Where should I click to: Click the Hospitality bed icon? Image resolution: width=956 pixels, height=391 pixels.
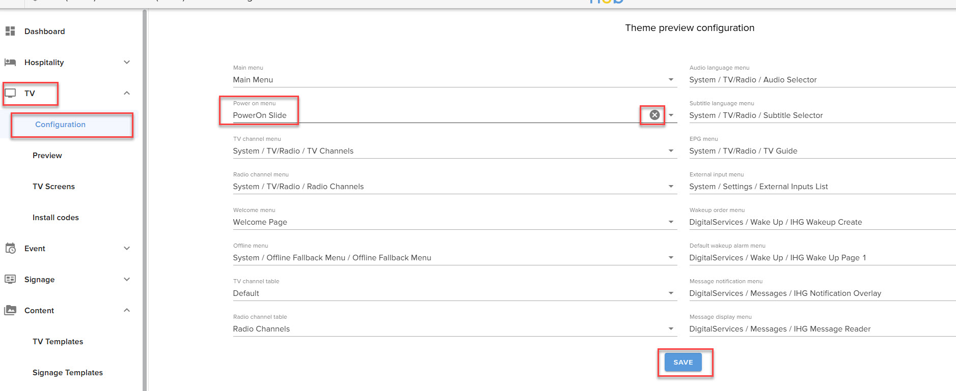[10, 62]
